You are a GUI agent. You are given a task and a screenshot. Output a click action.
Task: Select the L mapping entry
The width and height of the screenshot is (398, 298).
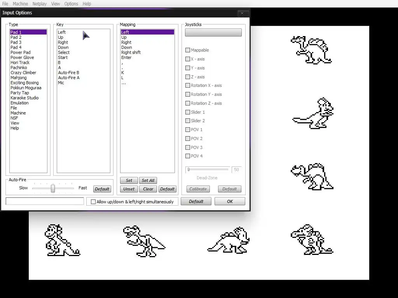point(147,78)
